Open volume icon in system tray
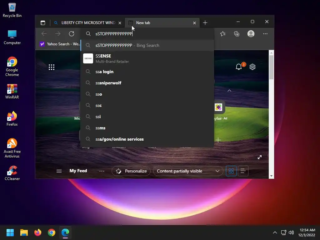The height and width of the screenshot is (240, 320). click(291, 232)
